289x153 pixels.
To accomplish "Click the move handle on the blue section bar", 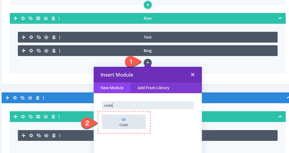I will (x=7, y=98).
